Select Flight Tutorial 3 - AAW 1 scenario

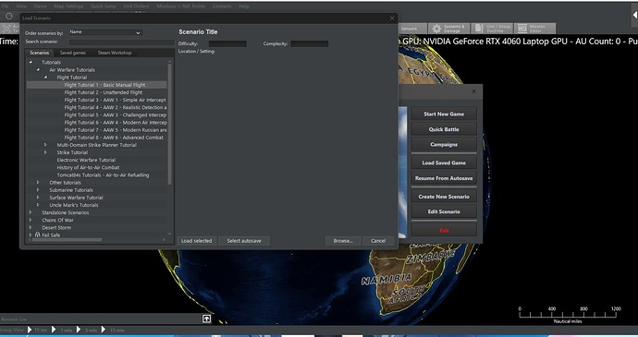tap(116, 100)
